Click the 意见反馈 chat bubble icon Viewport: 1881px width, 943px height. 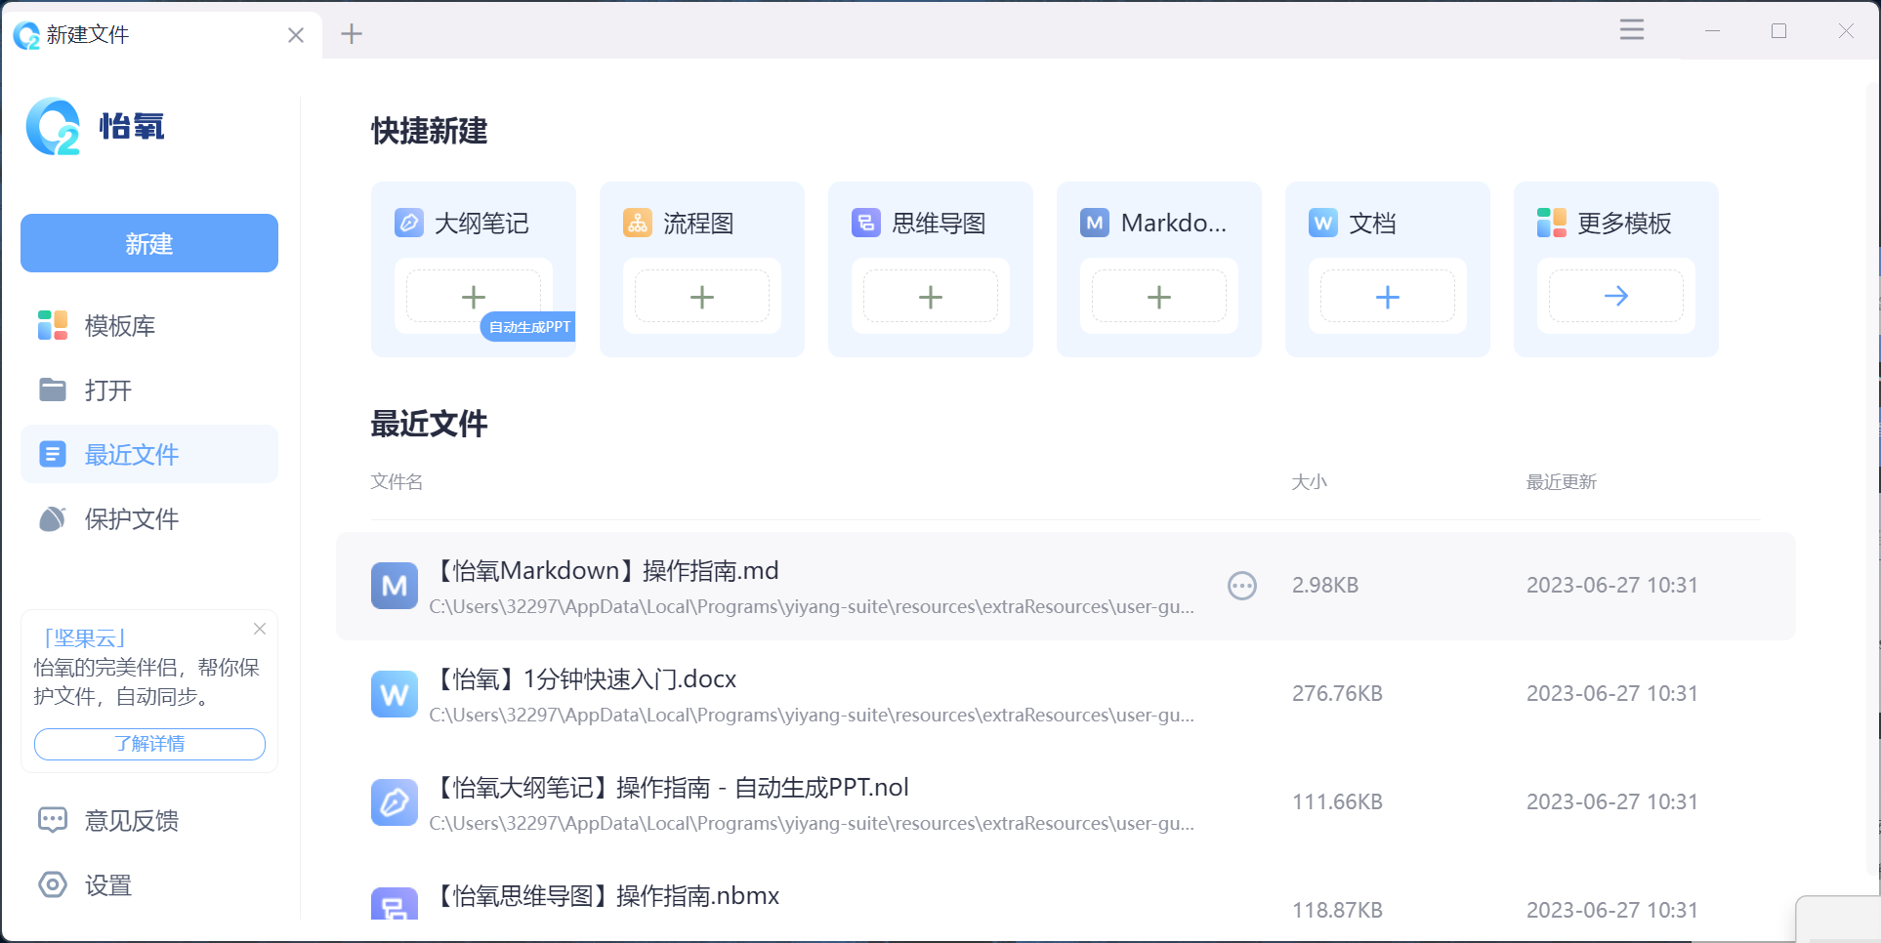53,820
